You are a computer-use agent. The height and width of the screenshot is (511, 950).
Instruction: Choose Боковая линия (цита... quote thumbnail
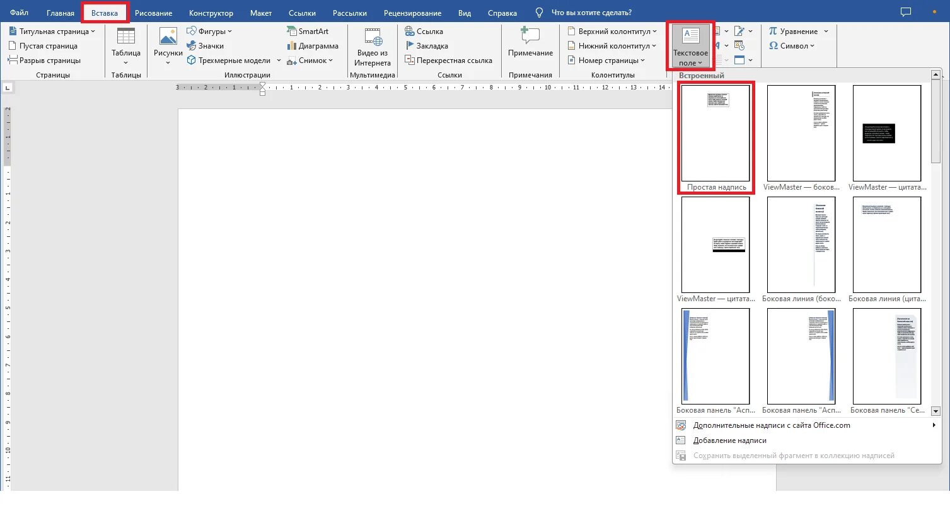point(887,244)
